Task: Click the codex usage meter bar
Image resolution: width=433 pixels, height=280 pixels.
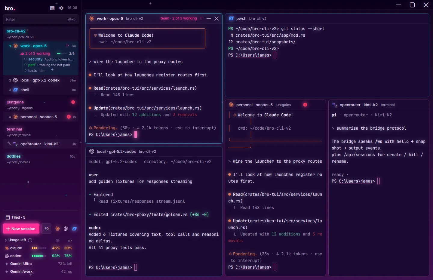Action: (39, 256)
